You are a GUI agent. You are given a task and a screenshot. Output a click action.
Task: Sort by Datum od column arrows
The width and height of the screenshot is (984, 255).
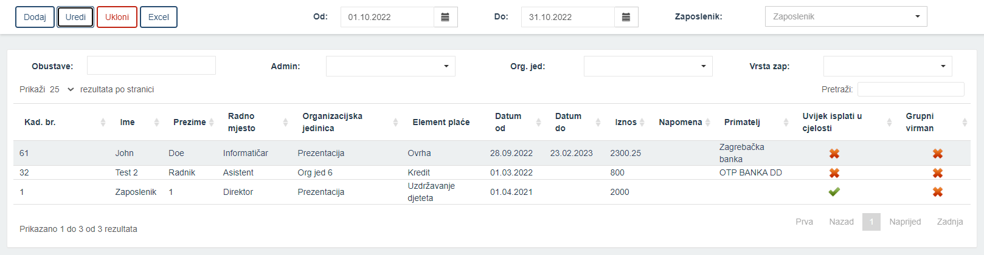pos(538,123)
